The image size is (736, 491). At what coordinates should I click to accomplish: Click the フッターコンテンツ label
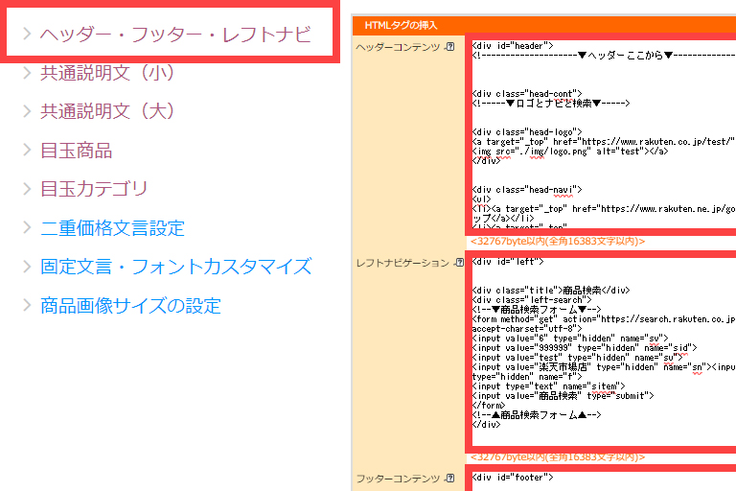(398, 479)
